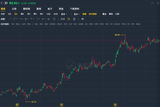The width and height of the screenshot is (160, 107).
Task: Add the MACD technical indicator
Action: coord(59,24)
